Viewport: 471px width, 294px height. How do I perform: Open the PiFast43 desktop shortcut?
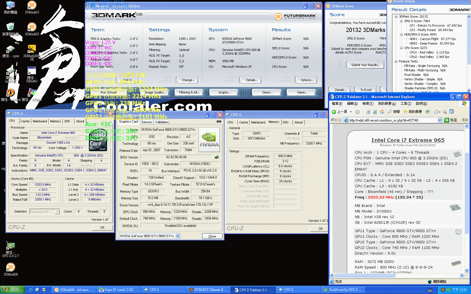point(32,74)
